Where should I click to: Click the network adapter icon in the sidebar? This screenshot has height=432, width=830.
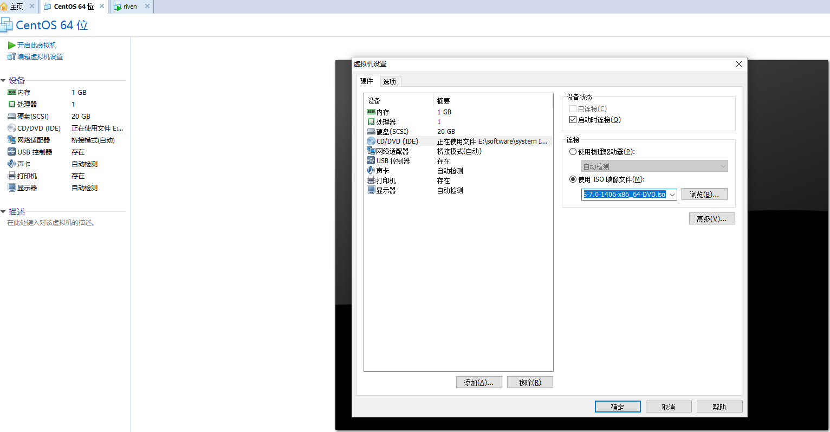coord(11,140)
